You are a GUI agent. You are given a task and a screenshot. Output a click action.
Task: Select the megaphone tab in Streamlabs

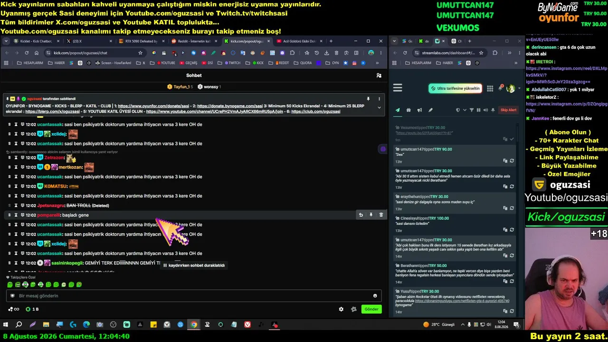point(419,110)
